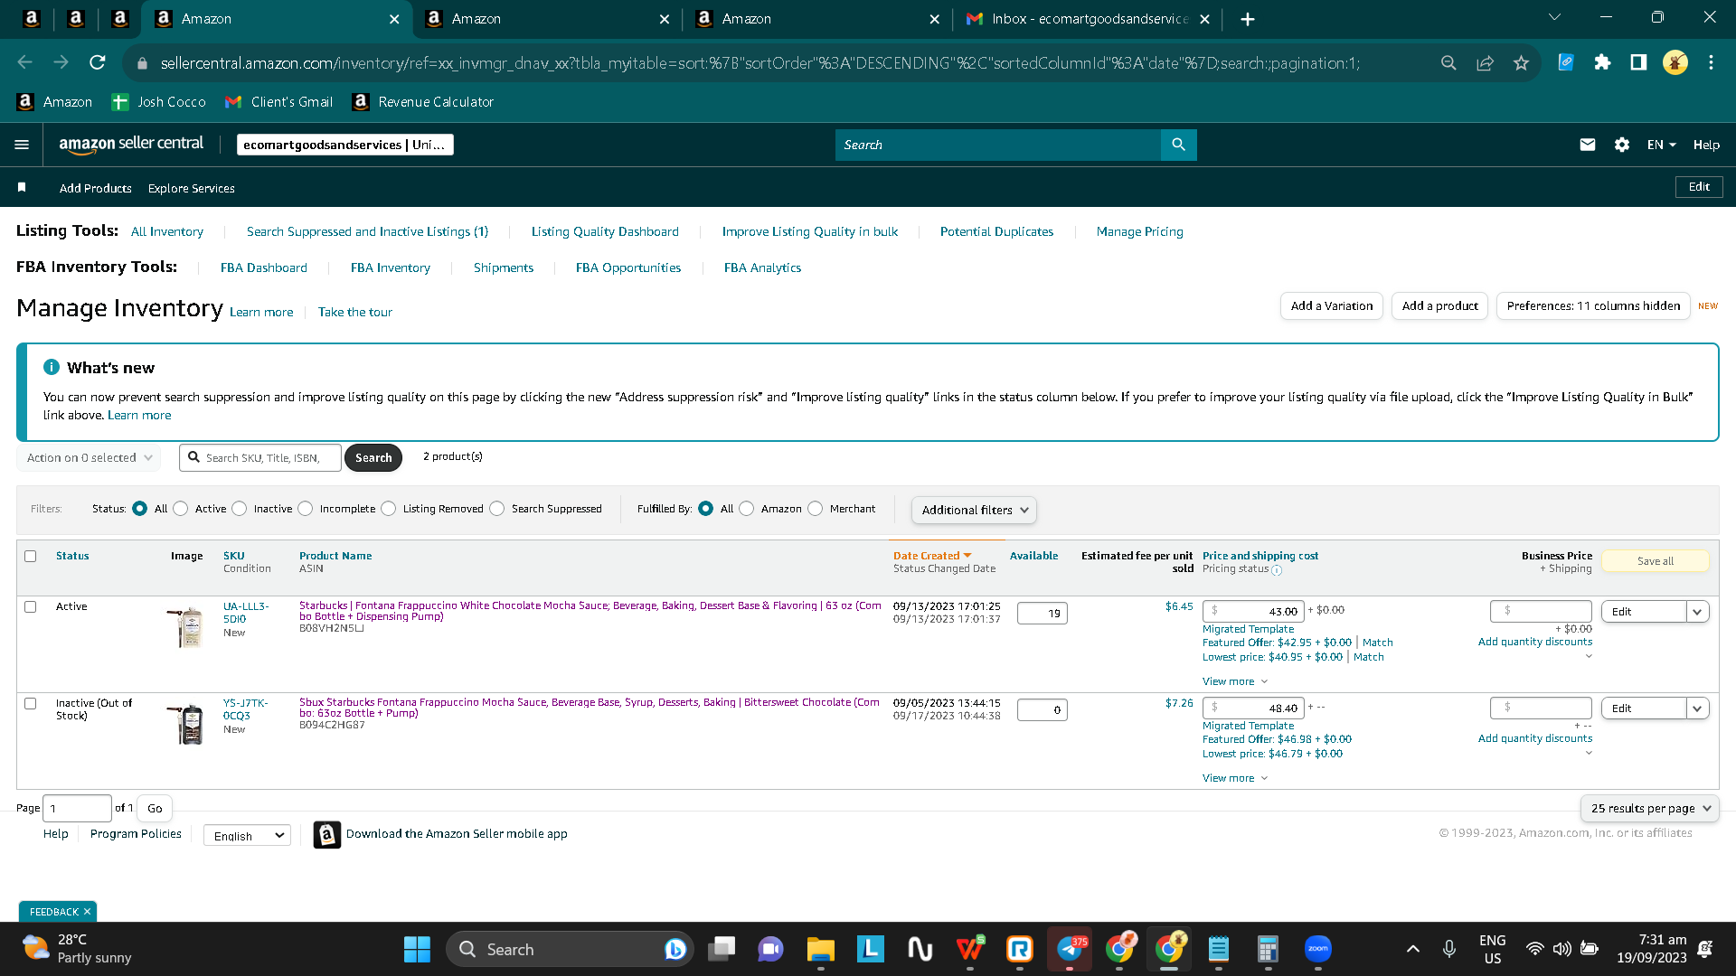
Task: Expand View more for the $48.40 listing
Action: click(1235, 778)
